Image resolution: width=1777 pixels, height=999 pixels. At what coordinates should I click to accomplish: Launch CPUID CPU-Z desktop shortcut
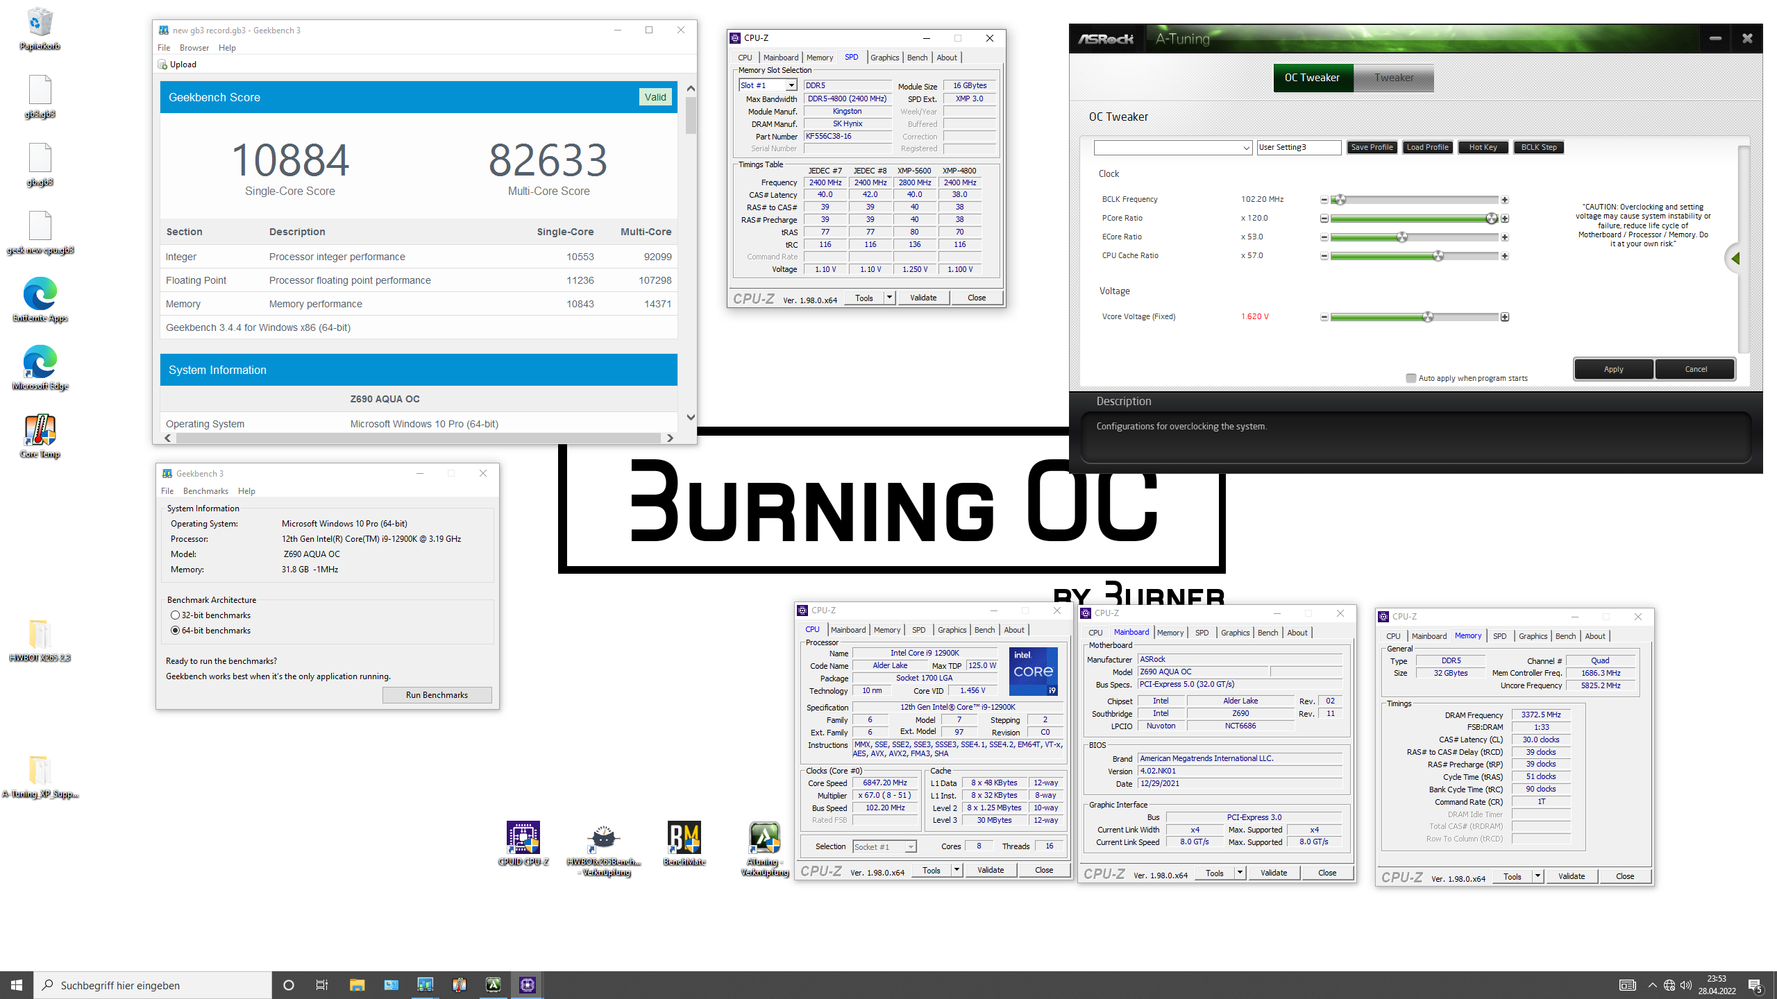pos(523,843)
